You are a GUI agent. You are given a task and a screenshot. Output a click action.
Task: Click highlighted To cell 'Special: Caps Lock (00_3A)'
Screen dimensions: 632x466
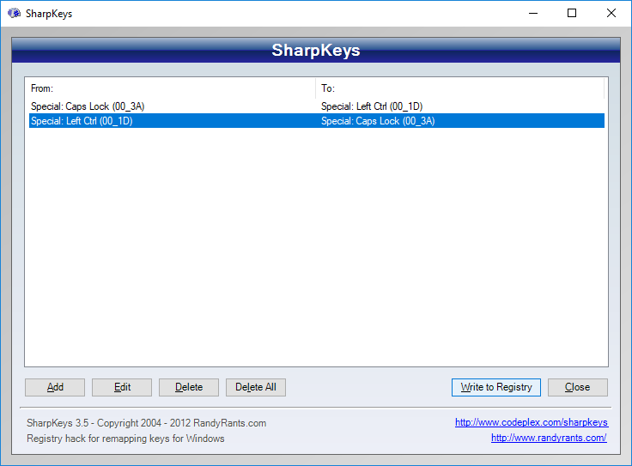point(378,121)
